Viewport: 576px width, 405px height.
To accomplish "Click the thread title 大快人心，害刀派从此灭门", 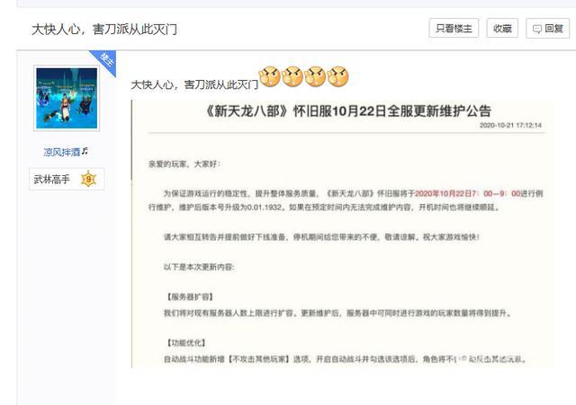I will 104,30.
